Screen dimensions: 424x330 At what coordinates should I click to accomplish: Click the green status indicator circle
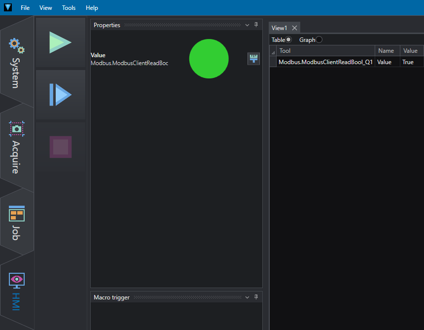click(x=209, y=59)
